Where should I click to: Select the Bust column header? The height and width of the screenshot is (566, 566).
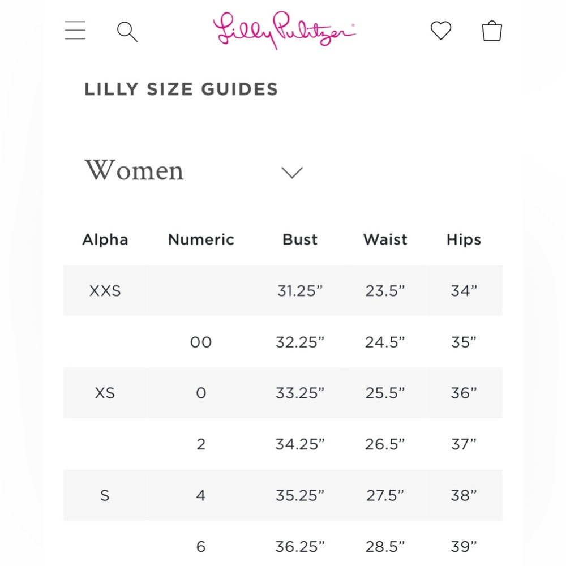click(300, 239)
